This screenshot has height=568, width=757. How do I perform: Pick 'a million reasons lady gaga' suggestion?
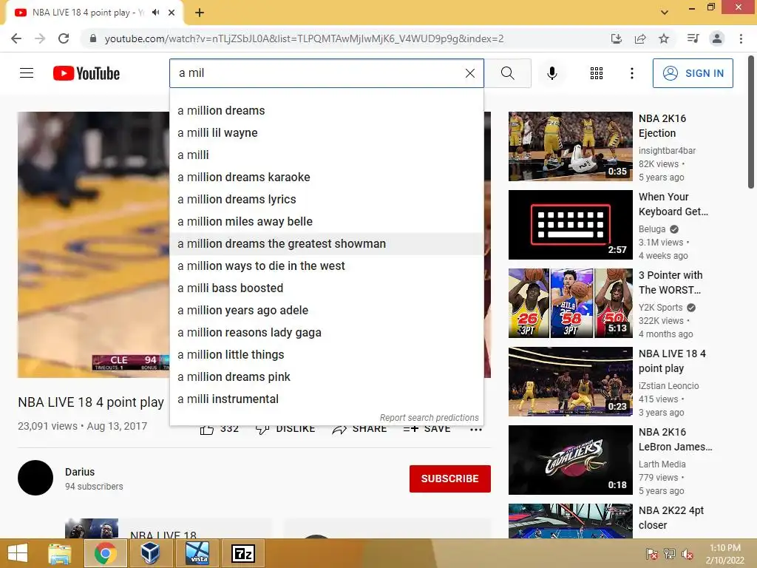(x=326, y=333)
